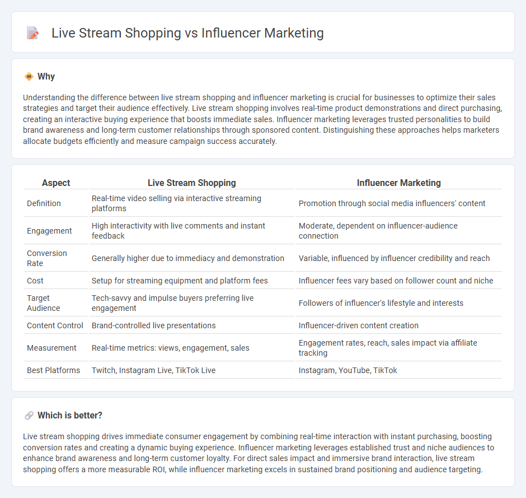The height and width of the screenshot is (498, 526).
Task: Click the Aspect column header
Action: (56, 183)
